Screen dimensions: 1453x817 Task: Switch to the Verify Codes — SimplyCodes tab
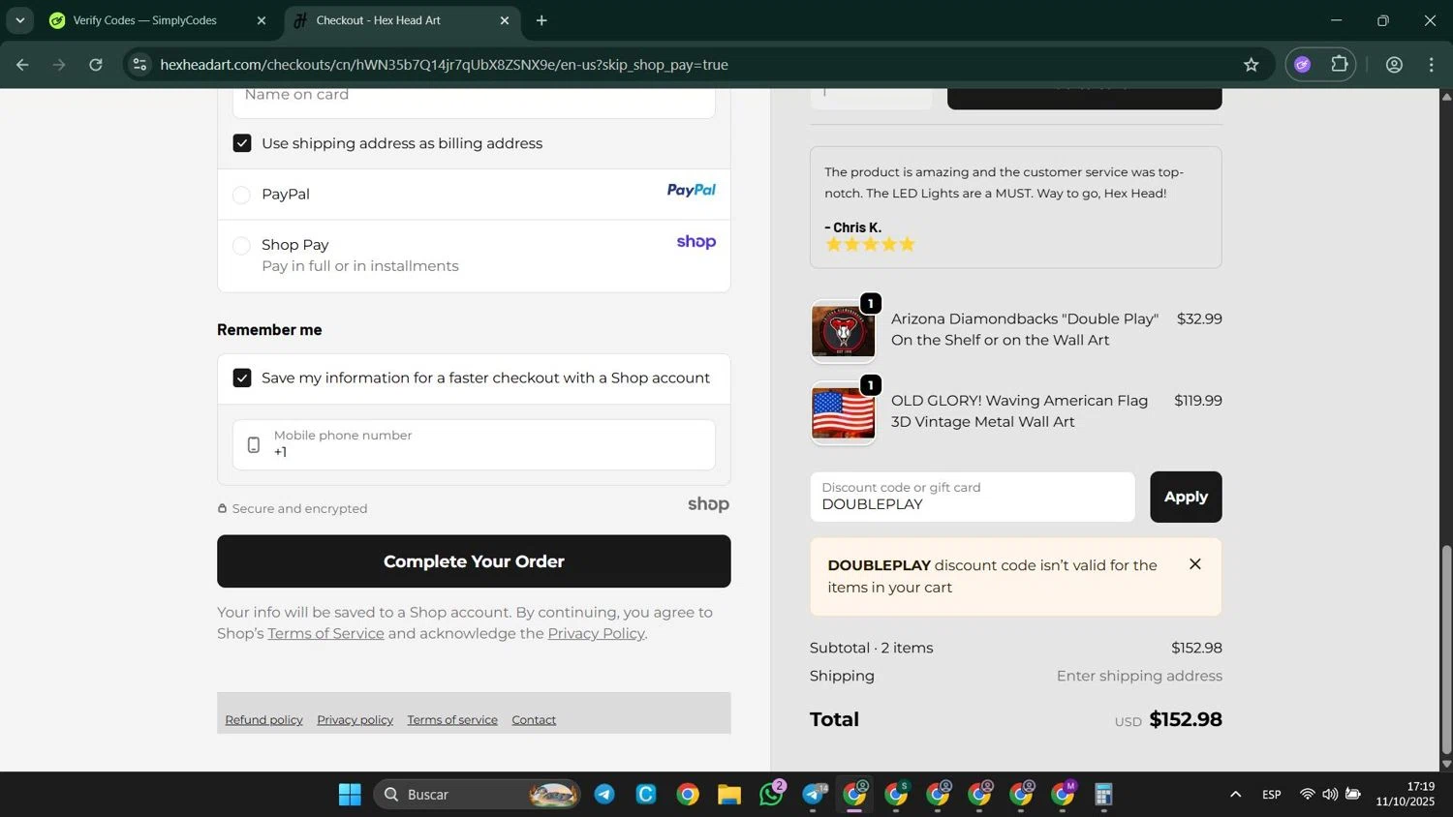click(x=158, y=20)
